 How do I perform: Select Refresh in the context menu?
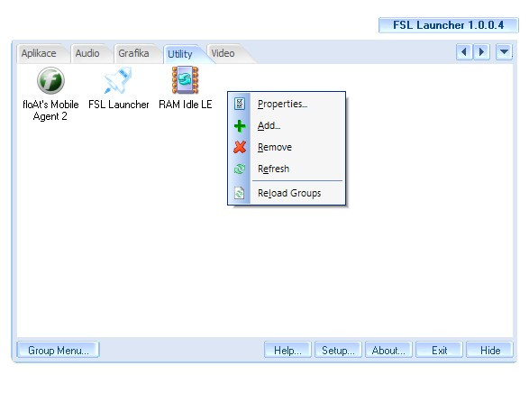(x=287, y=169)
